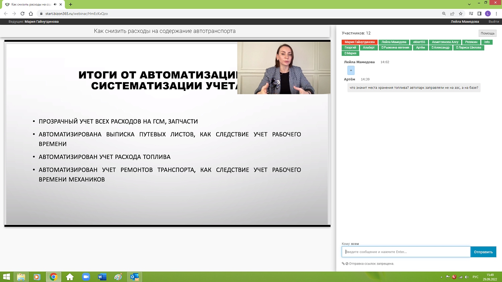502x282 pixels.
Task: Select the Георгий participant tag
Action: pos(350,47)
